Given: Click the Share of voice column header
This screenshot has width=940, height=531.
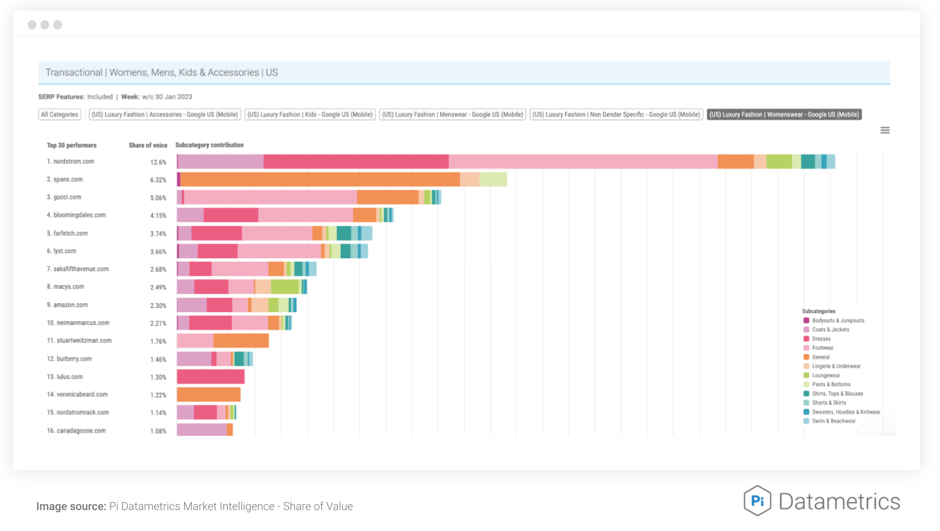Looking at the screenshot, I should pyautogui.click(x=148, y=145).
